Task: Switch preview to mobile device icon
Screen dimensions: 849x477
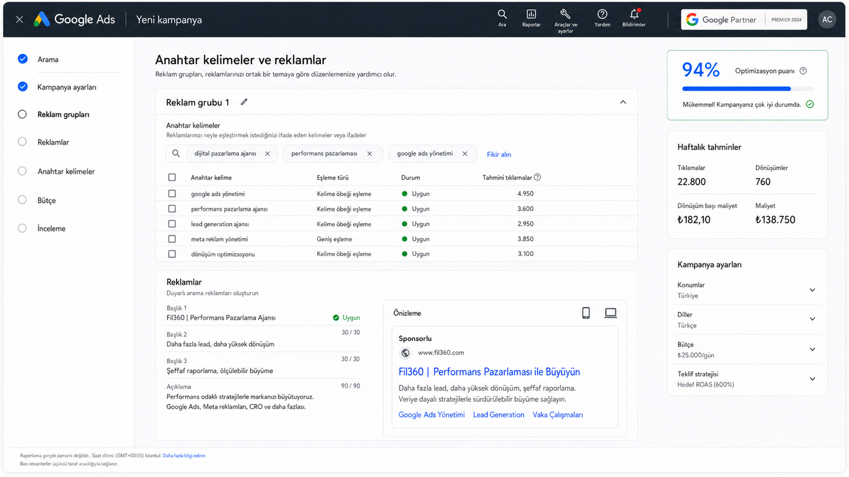Action: point(586,313)
